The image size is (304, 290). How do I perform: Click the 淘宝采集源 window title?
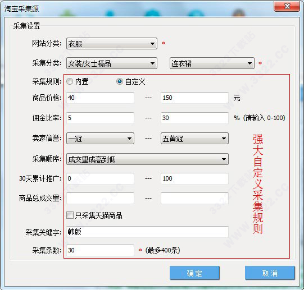(21, 9)
